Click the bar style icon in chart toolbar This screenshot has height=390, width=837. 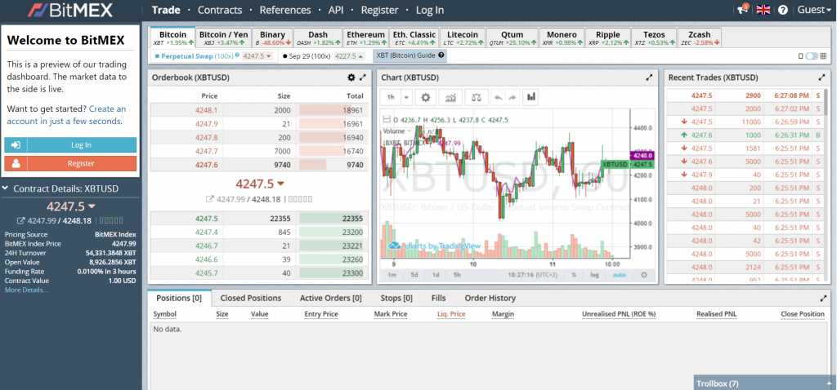pyautogui.click(x=531, y=97)
